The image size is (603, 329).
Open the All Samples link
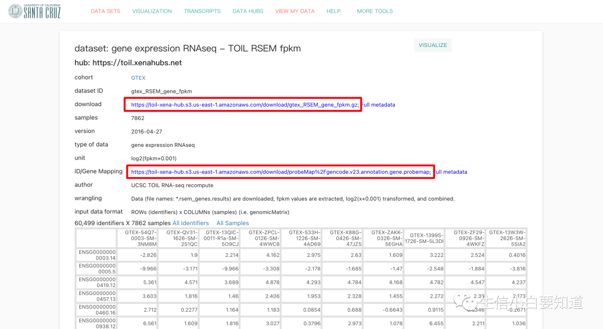[232, 223]
